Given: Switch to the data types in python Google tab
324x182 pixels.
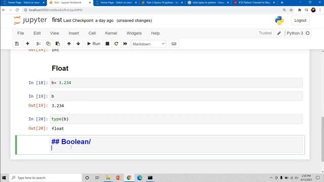Looking at the screenshot, I should (208, 3).
